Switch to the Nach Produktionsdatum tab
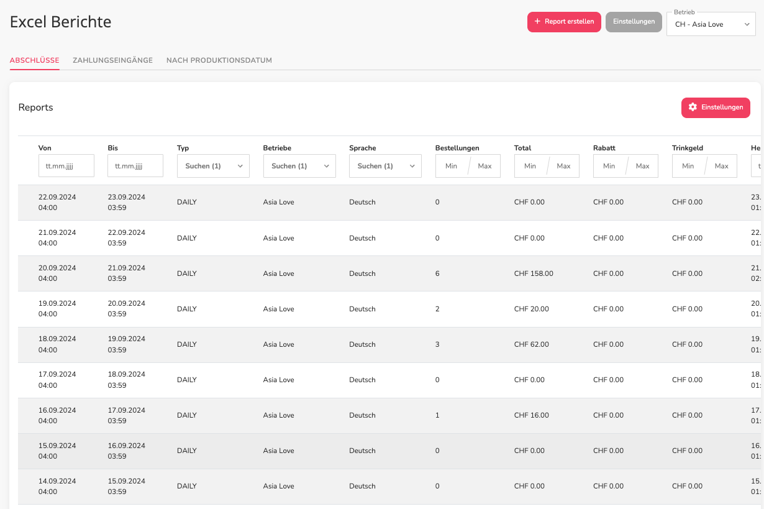Screen dimensions: 764x509 219,60
